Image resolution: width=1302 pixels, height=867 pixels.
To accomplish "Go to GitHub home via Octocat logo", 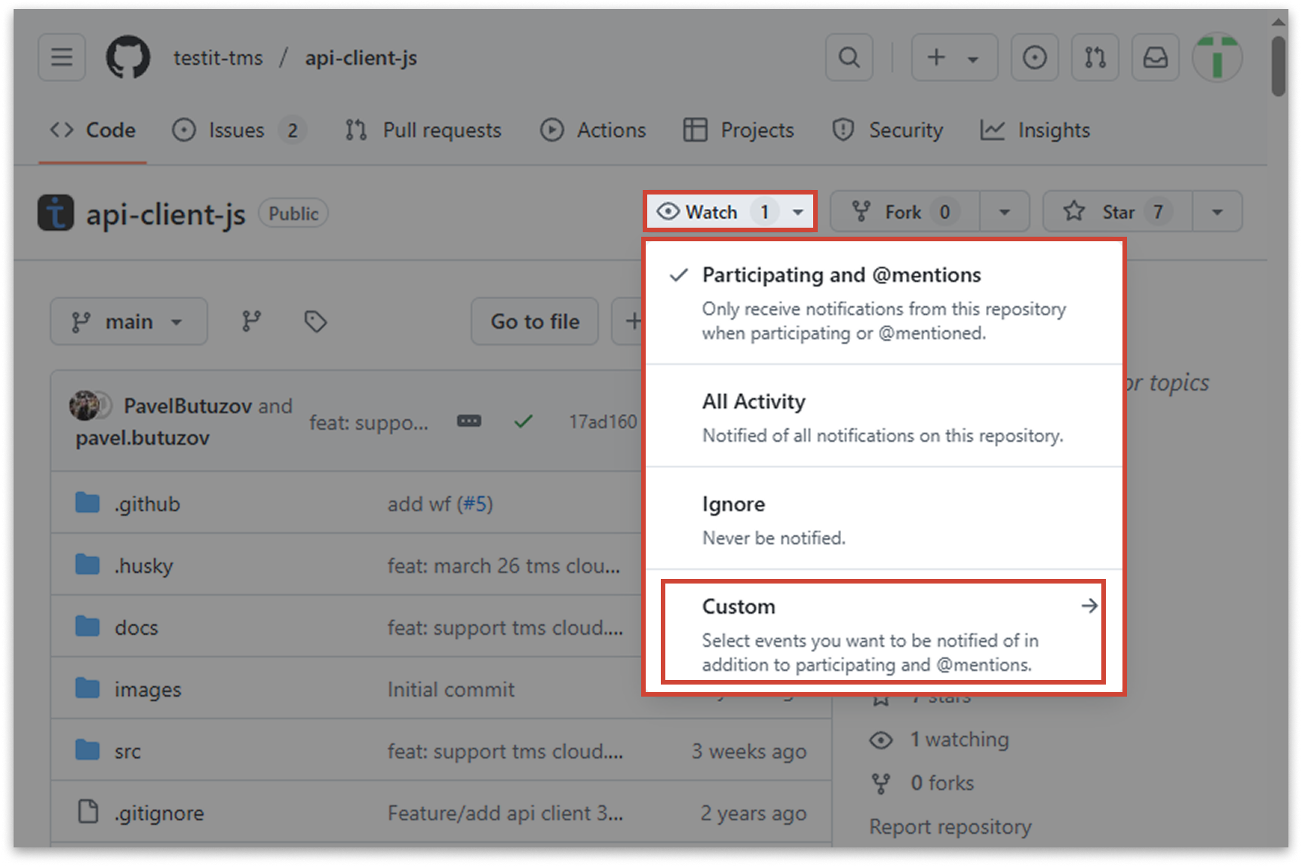I will 127,57.
